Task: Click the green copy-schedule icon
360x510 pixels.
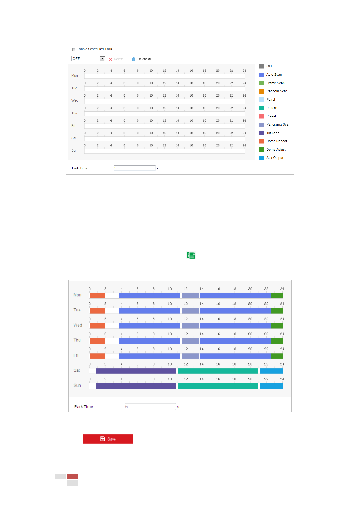Action: coord(191,255)
